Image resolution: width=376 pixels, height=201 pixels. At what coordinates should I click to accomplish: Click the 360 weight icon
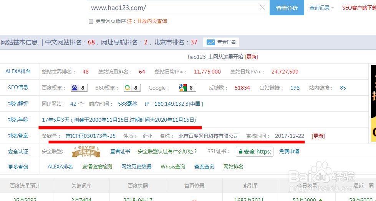click(x=132, y=88)
